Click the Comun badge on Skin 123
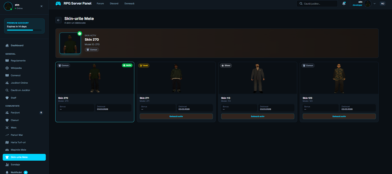Viewport: 392px width, 174px height. (x=308, y=65)
